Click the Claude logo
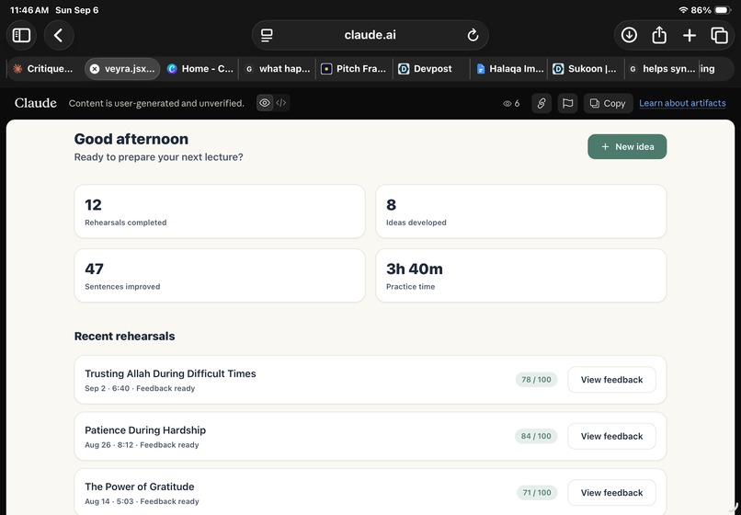Image resolution: width=741 pixels, height=515 pixels. tap(36, 103)
